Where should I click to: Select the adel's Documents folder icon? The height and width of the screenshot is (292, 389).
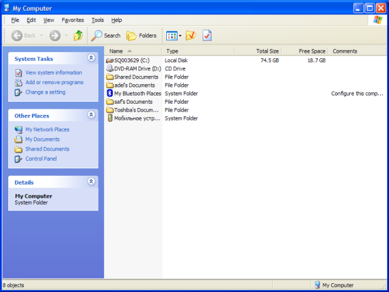(110, 85)
